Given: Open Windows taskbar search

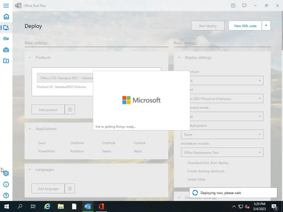Looking at the screenshot, I should [20, 206].
